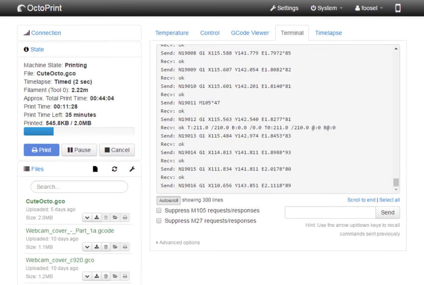This screenshot has height=285, width=424.
Task: Open the Timelapse tab
Action: coord(328,33)
